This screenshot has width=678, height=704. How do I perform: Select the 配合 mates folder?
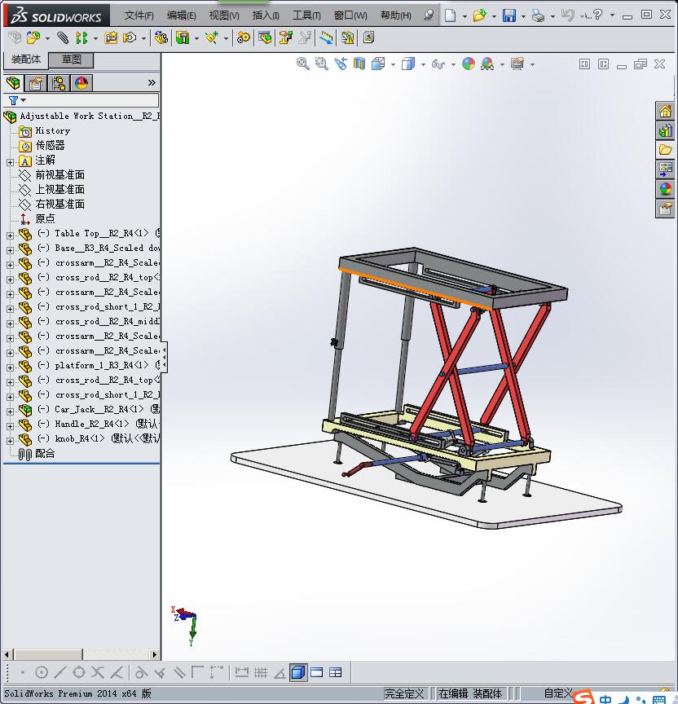point(45,454)
